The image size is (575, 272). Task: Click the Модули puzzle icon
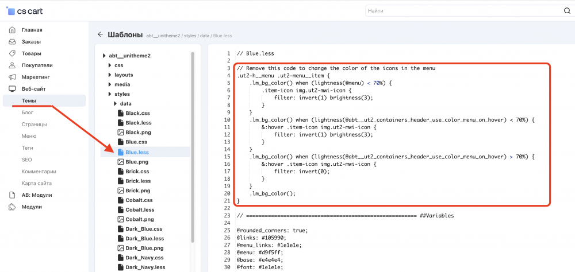coord(12,207)
